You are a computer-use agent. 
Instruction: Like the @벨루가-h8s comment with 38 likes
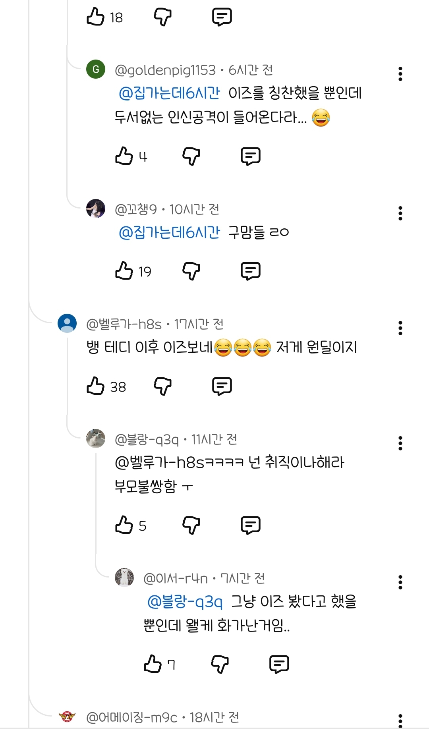95,386
